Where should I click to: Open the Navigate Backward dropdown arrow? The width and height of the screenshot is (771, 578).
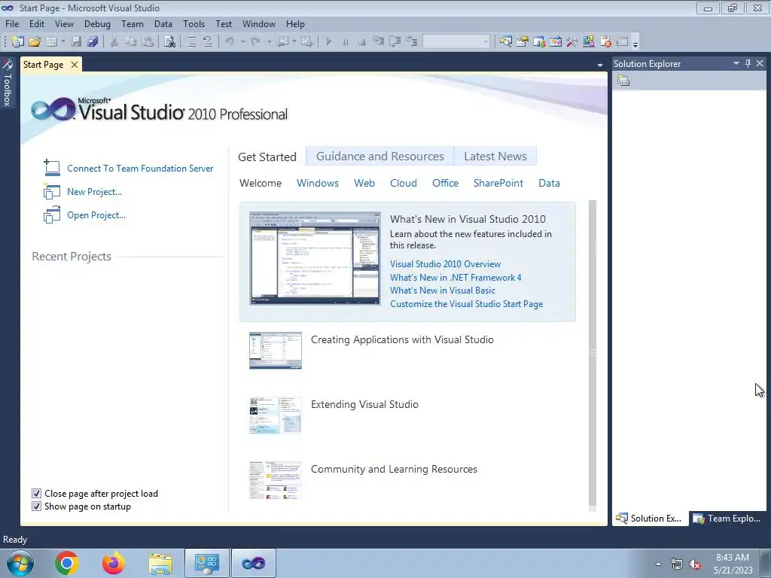294,42
